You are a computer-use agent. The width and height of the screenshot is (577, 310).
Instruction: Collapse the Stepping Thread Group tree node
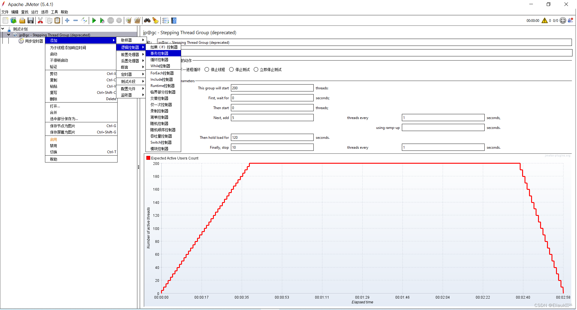[x=9, y=35]
